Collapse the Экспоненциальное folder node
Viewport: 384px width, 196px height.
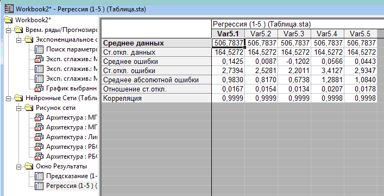point(18,40)
